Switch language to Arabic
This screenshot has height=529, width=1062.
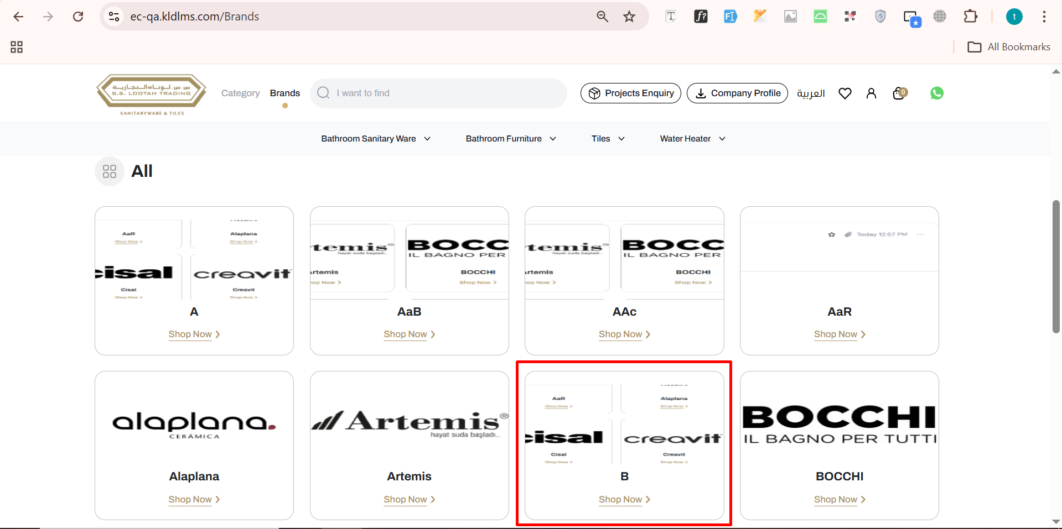(811, 93)
